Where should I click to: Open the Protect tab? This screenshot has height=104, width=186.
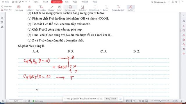coord(85,2)
